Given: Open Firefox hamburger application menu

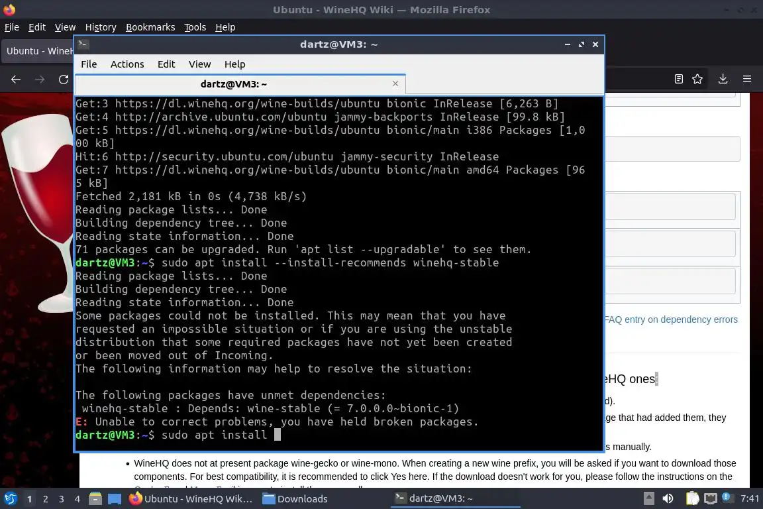Looking at the screenshot, I should pyautogui.click(x=747, y=79).
